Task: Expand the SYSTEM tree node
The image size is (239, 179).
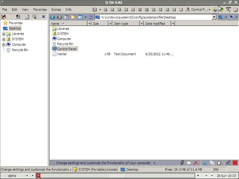Action: point(4,39)
